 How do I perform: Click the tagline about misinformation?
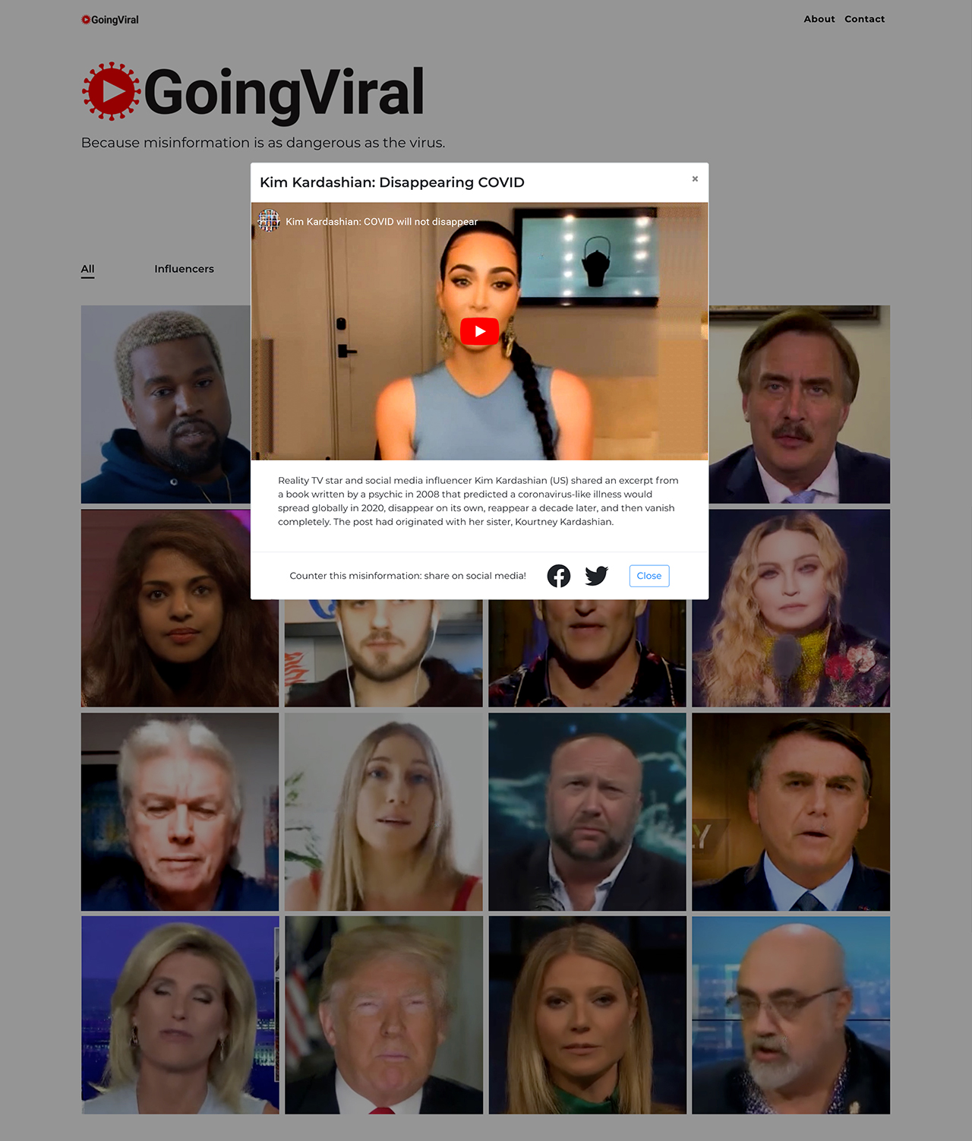(x=263, y=143)
